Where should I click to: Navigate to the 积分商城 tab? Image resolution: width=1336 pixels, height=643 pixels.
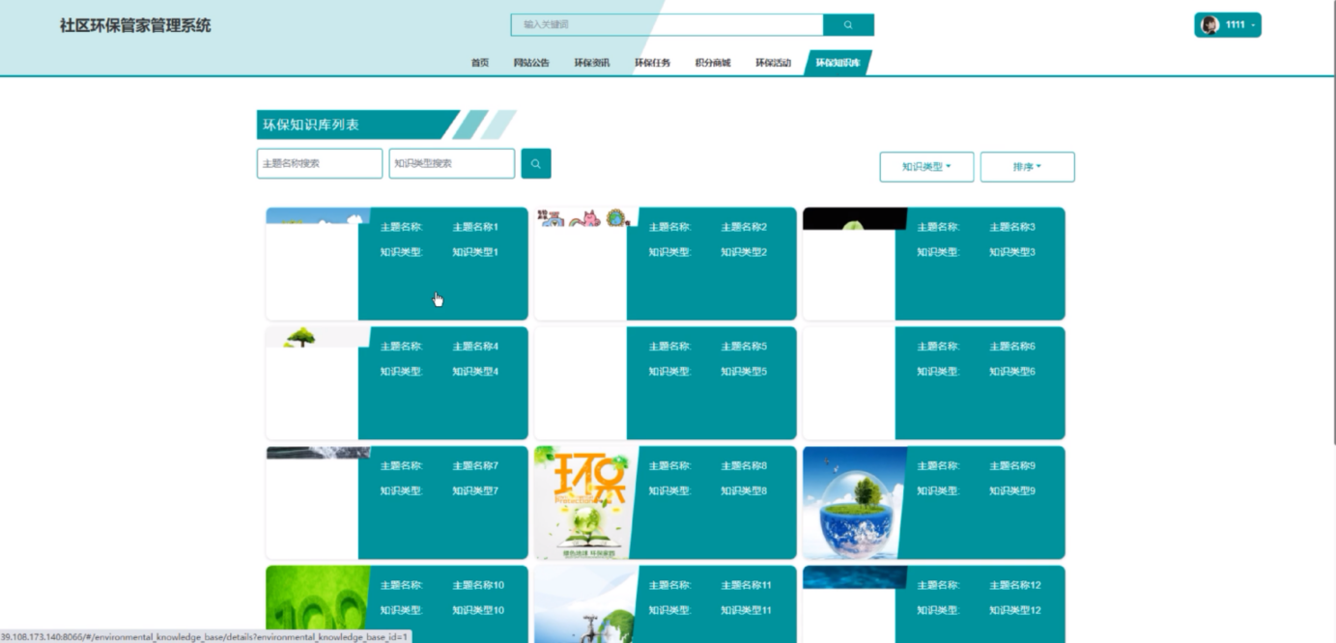click(x=713, y=63)
